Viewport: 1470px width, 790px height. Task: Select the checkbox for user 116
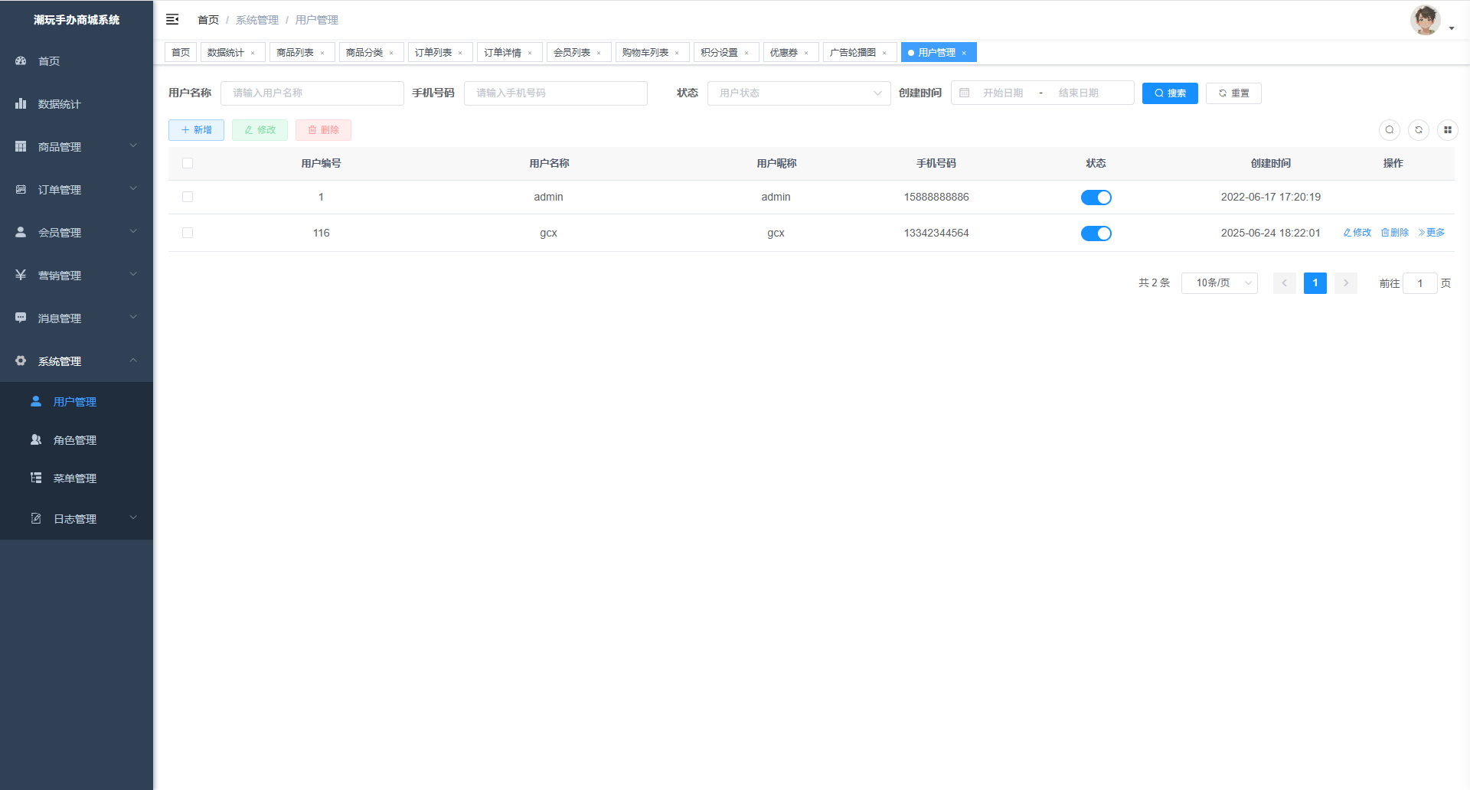[x=188, y=233]
